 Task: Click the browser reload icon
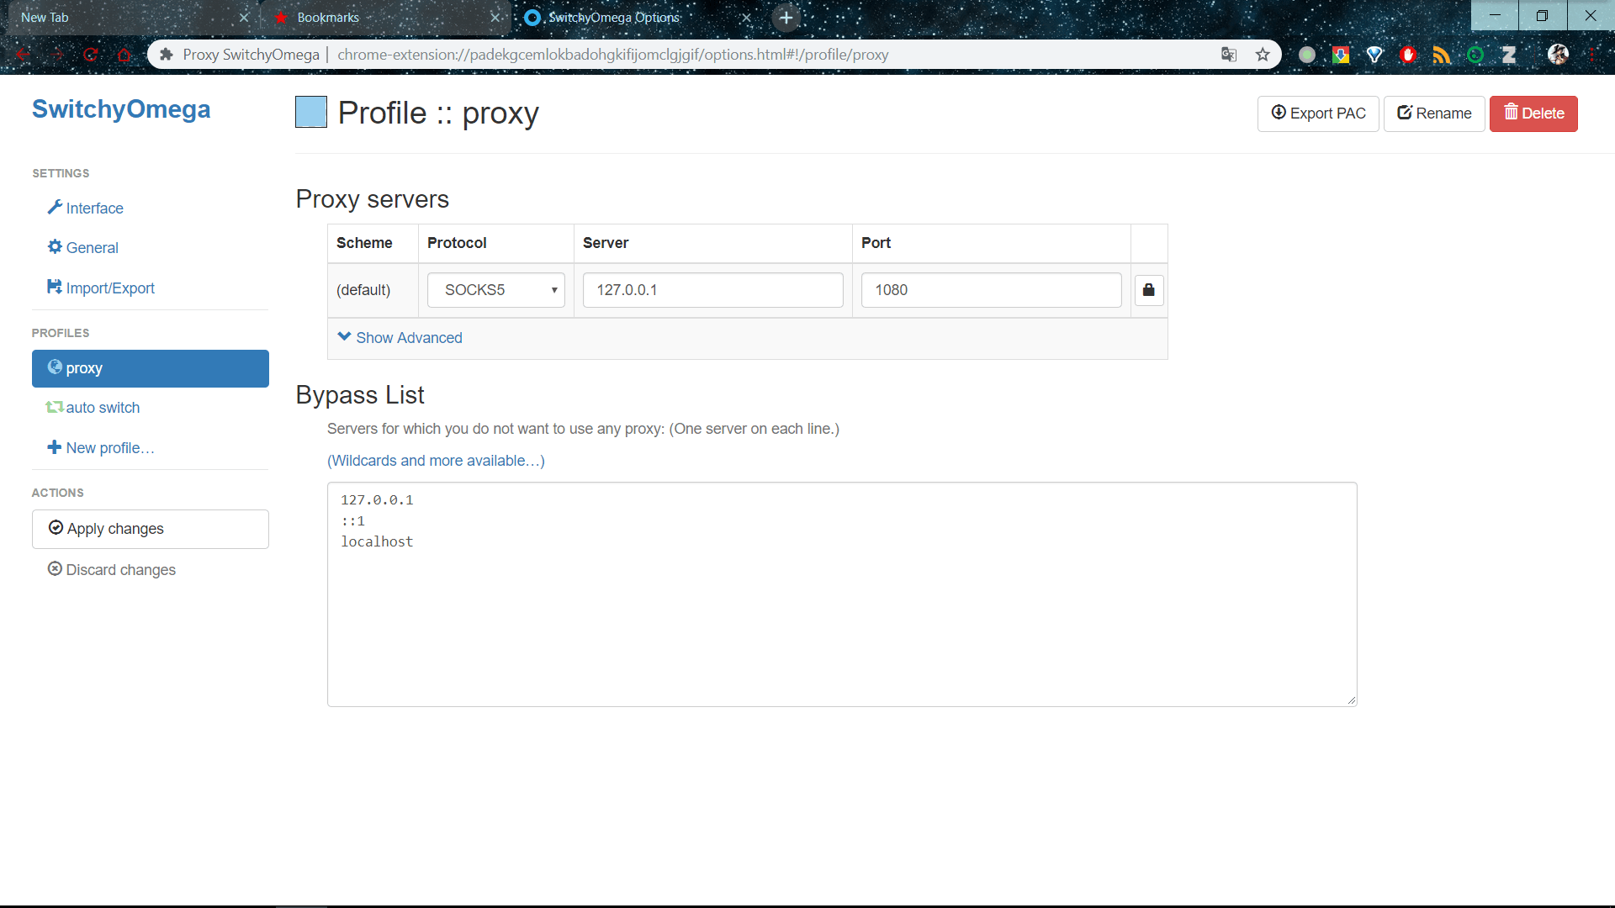91,55
